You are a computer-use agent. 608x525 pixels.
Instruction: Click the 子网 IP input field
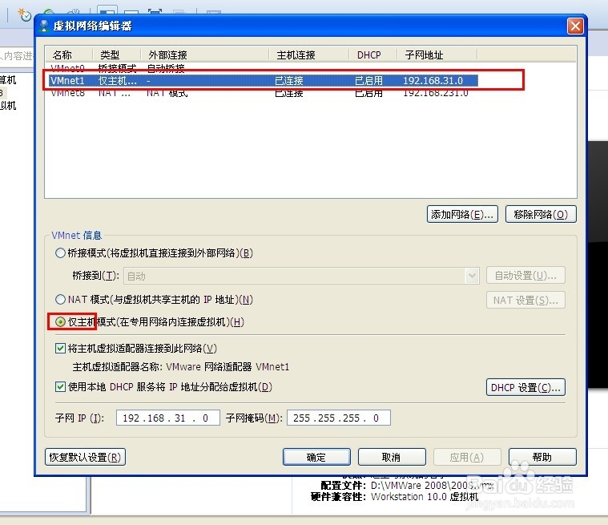tap(168, 418)
